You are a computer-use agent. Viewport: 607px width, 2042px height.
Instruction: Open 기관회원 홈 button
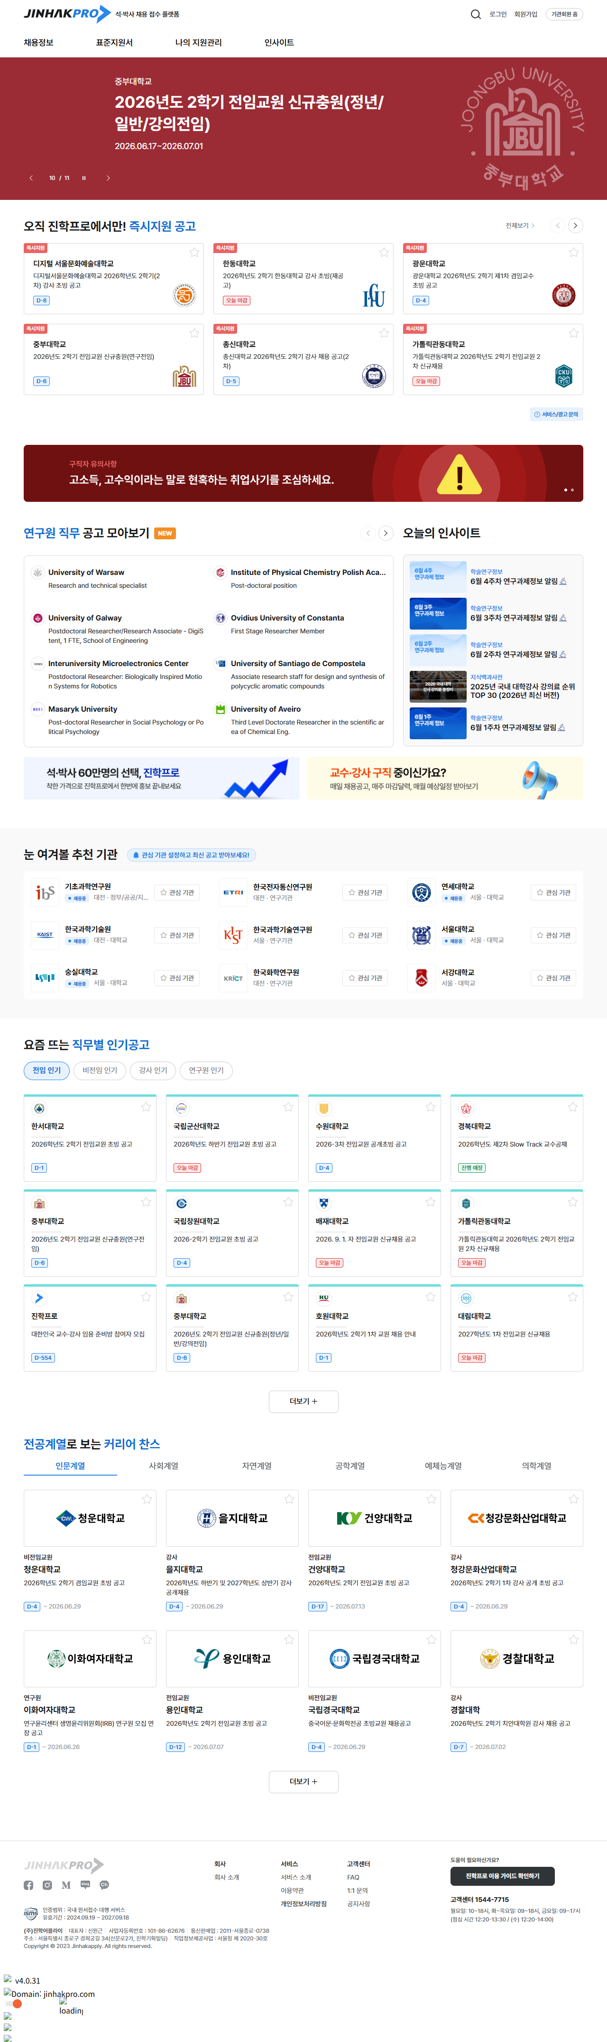pos(564,14)
